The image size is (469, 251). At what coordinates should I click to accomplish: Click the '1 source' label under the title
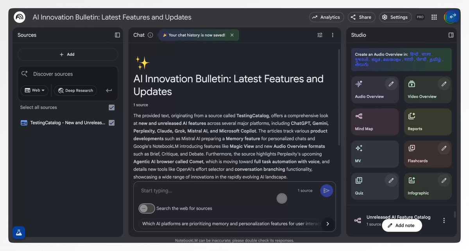141,105
